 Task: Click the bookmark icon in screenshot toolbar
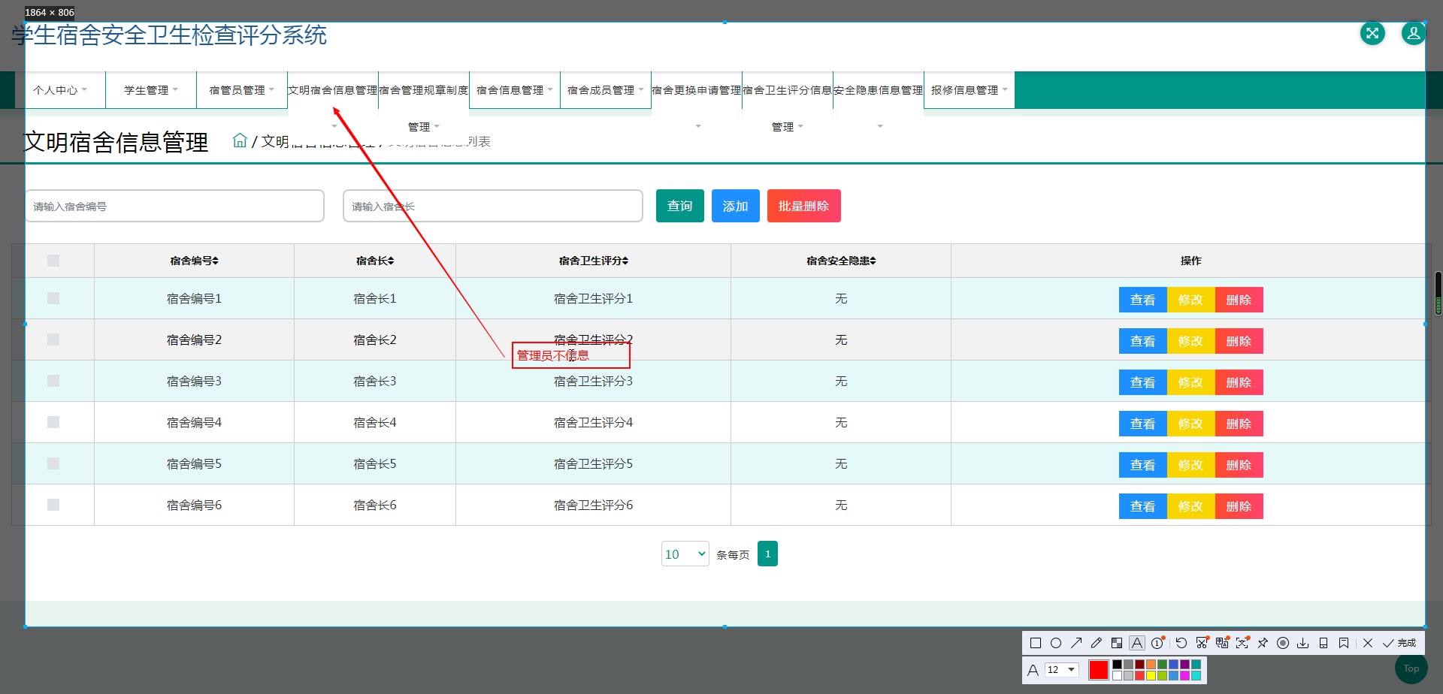pos(1344,643)
